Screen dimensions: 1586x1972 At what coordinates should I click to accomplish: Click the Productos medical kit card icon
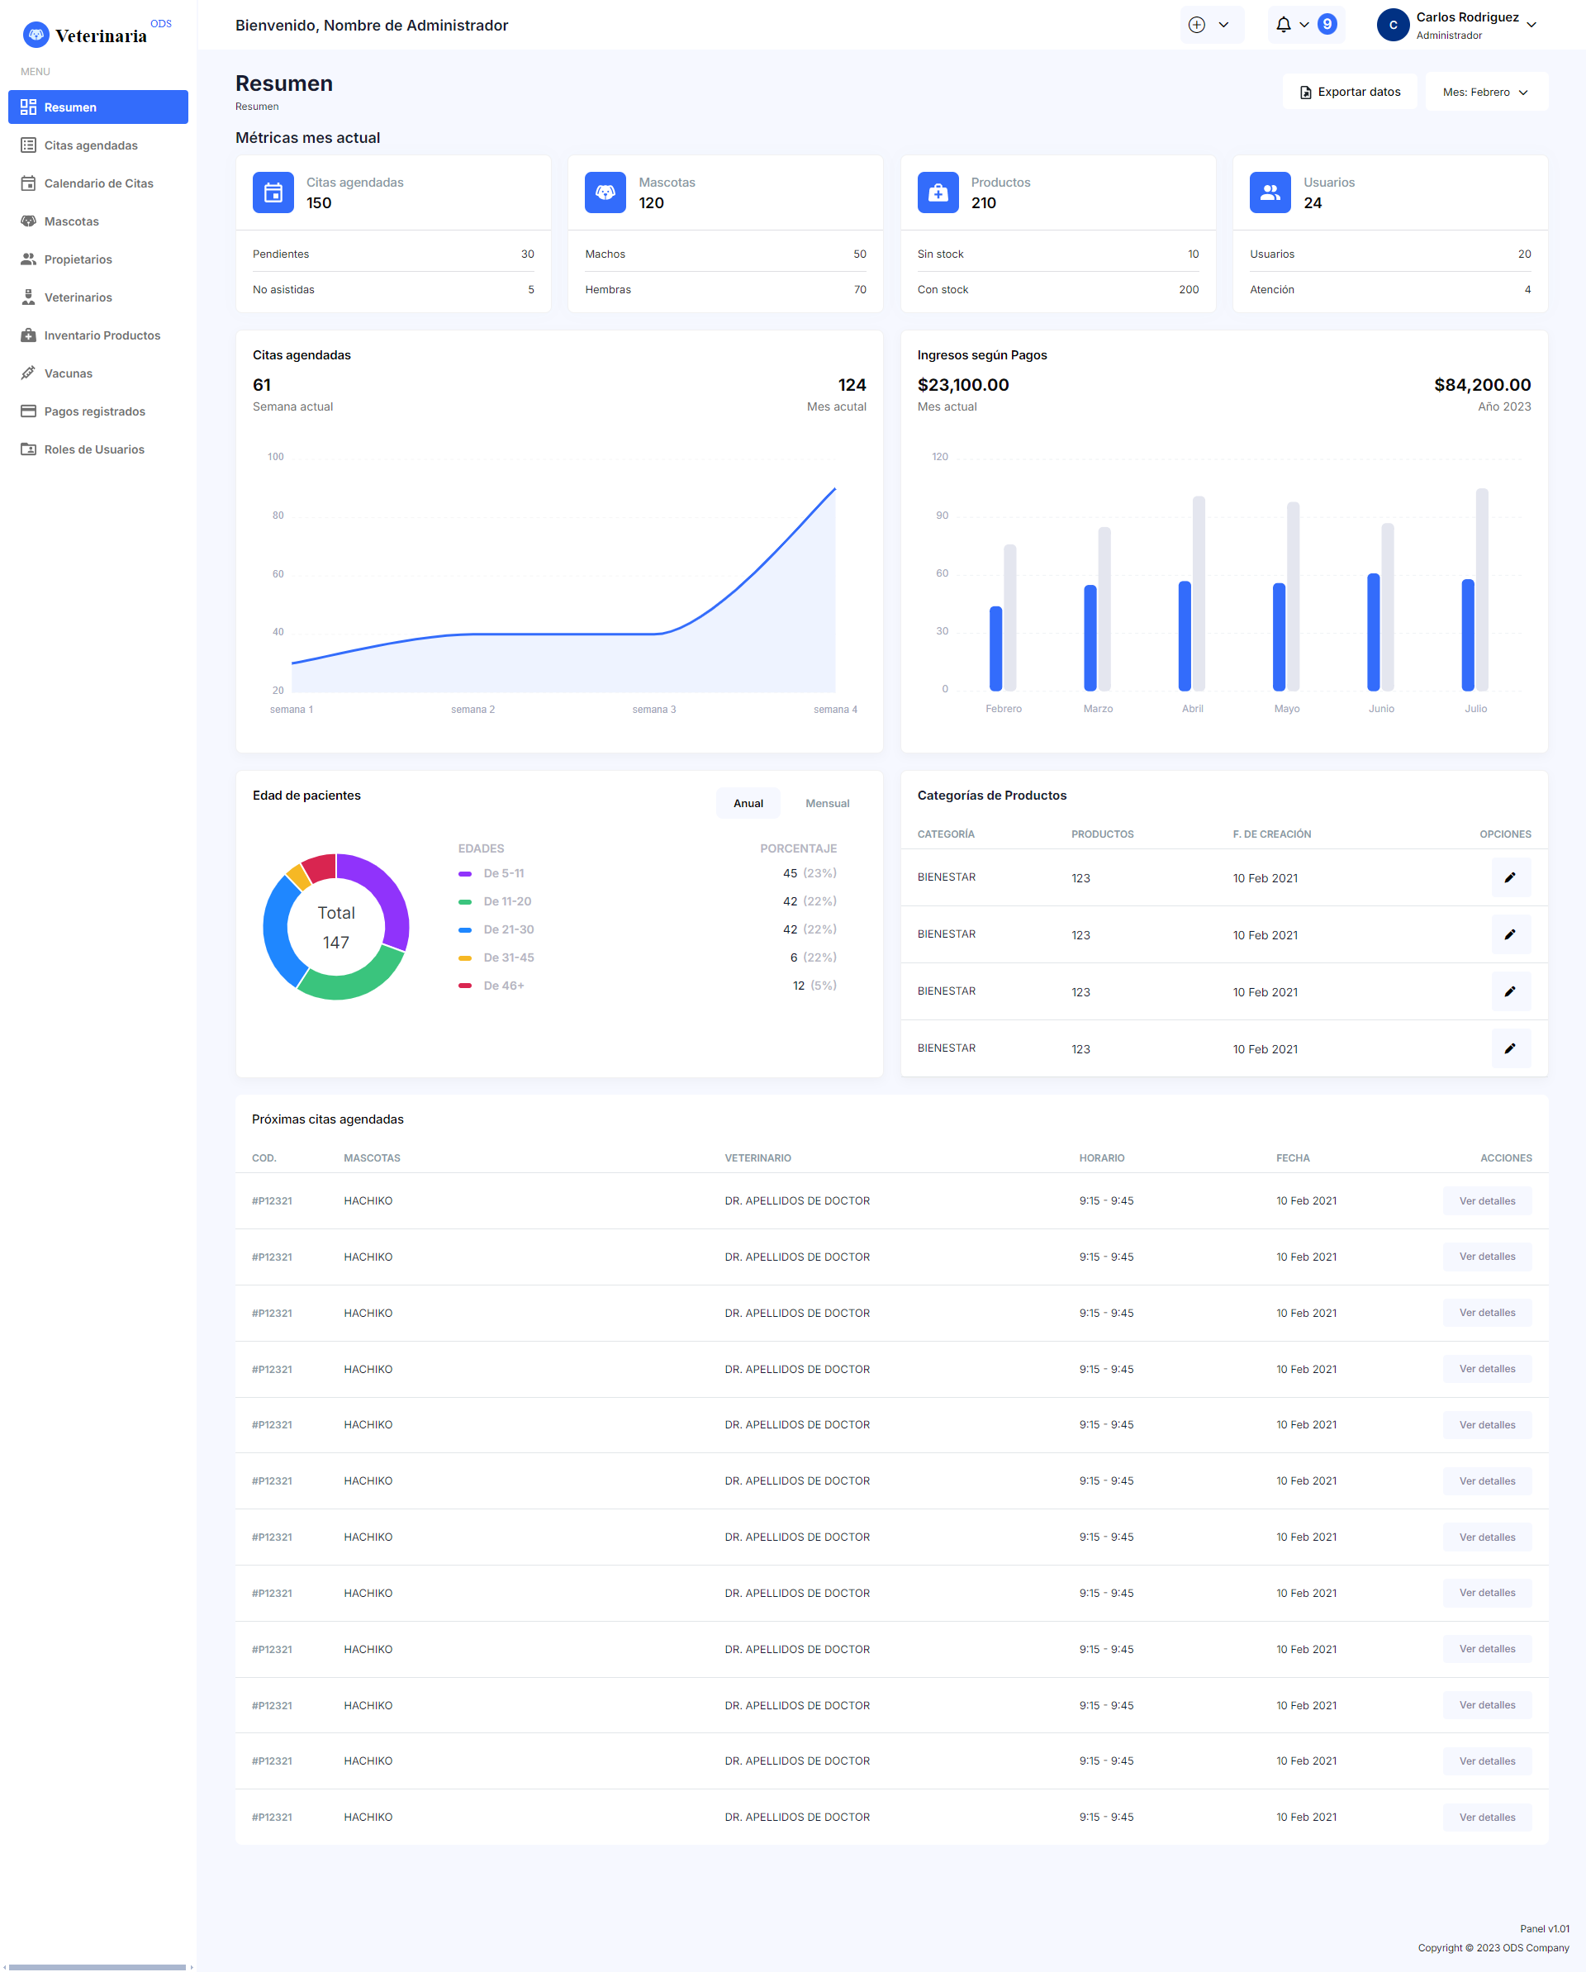(938, 193)
